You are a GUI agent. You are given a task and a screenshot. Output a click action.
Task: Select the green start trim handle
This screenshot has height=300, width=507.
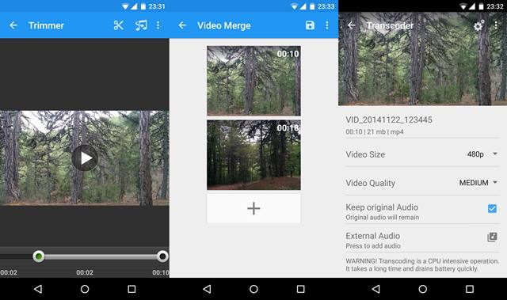(x=39, y=256)
